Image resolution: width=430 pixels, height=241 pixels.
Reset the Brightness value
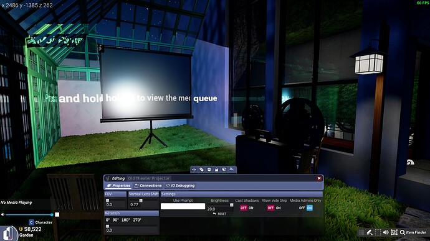219,214
